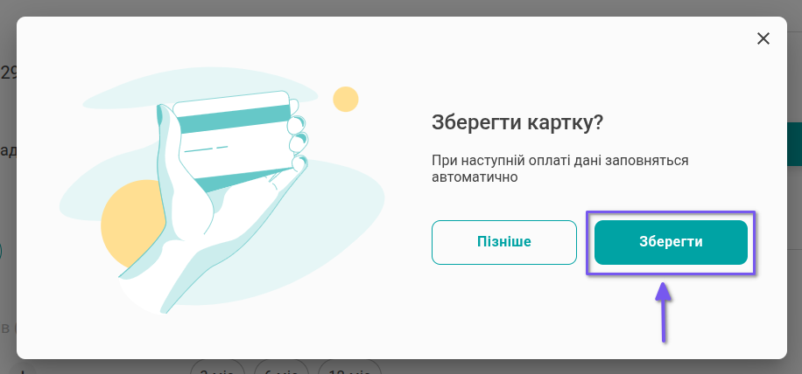Choose Пізніше to postpone saving card
Screen dimensions: 802x374
503,242
